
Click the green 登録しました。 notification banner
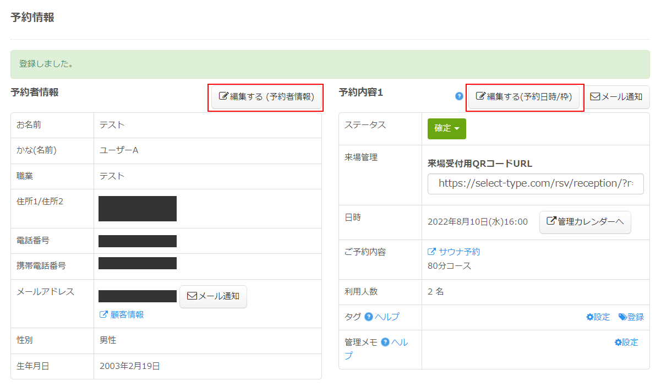point(330,64)
